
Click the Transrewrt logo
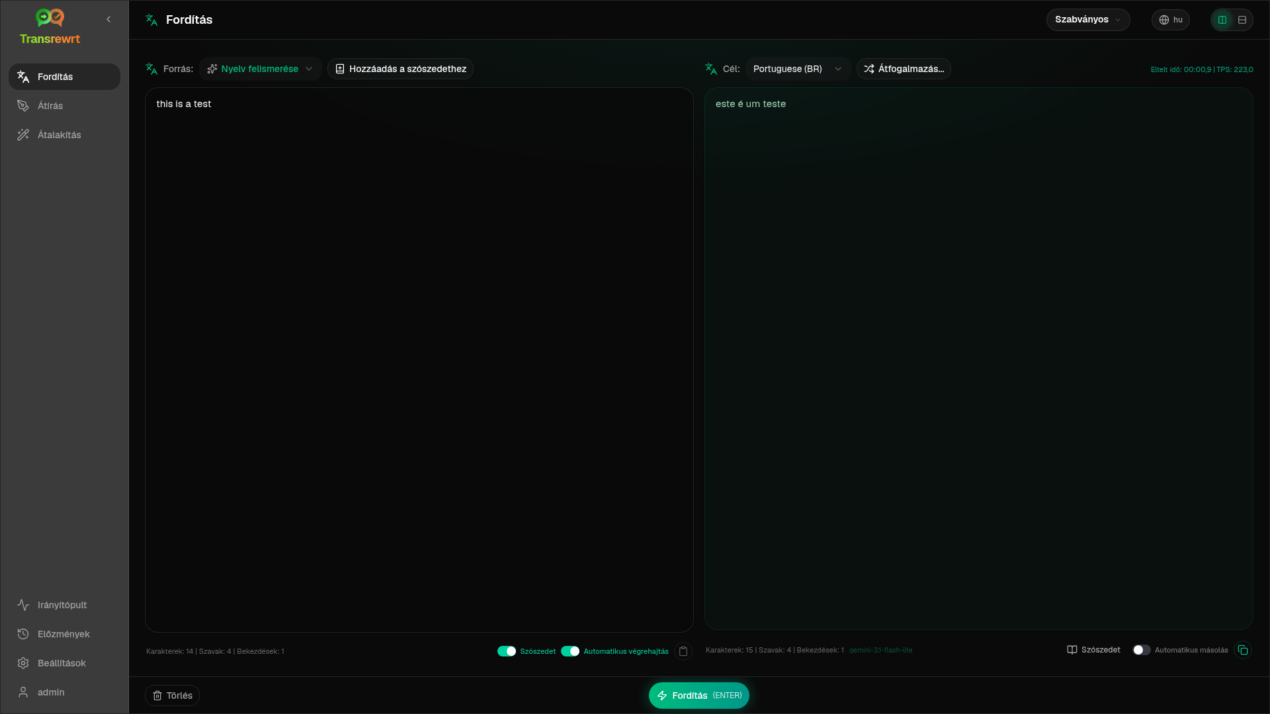point(50,27)
